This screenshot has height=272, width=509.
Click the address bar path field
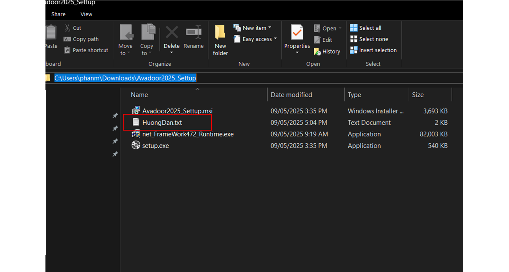pyautogui.click(x=254, y=78)
